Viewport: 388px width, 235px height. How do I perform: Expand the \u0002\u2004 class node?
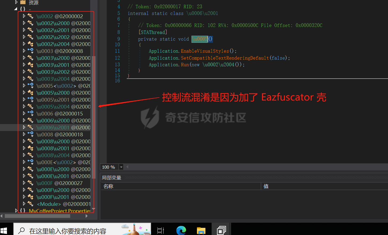(24, 44)
